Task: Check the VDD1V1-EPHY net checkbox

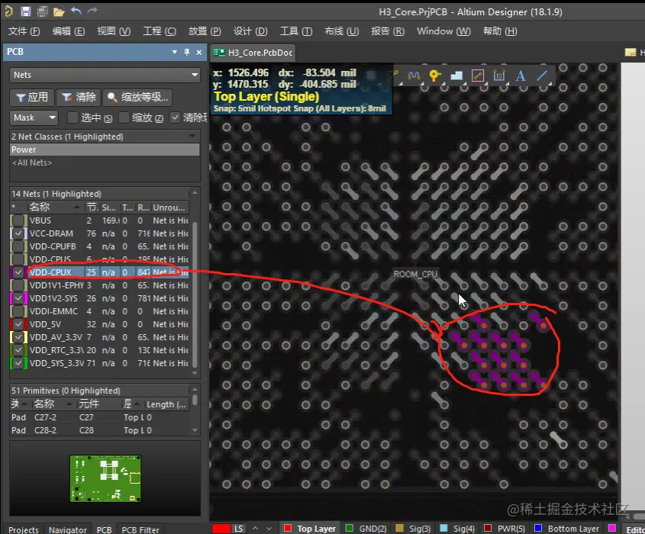Action: [x=18, y=285]
